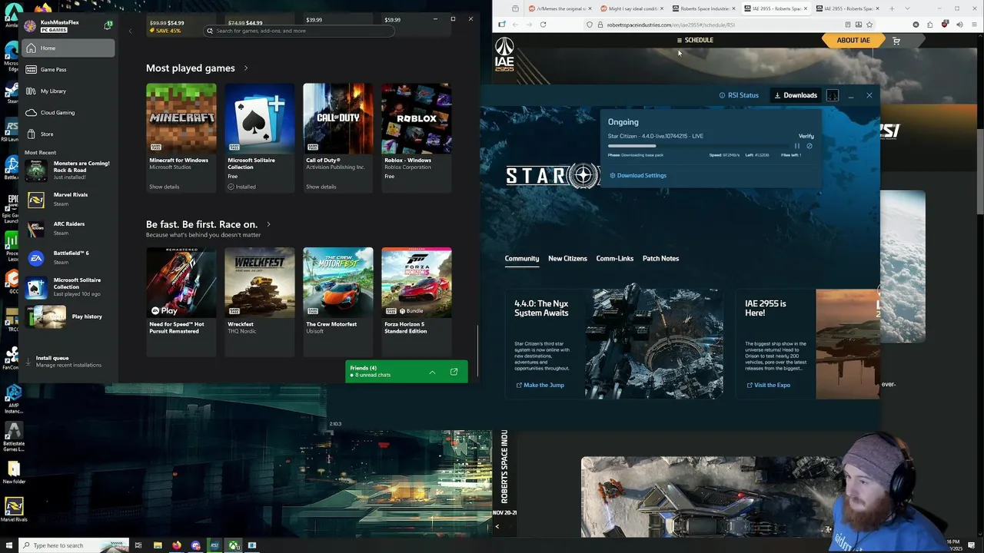Bookmark this page with star icon

coord(869,25)
